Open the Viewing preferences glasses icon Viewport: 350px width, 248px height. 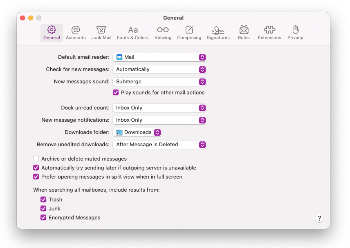(163, 33)
